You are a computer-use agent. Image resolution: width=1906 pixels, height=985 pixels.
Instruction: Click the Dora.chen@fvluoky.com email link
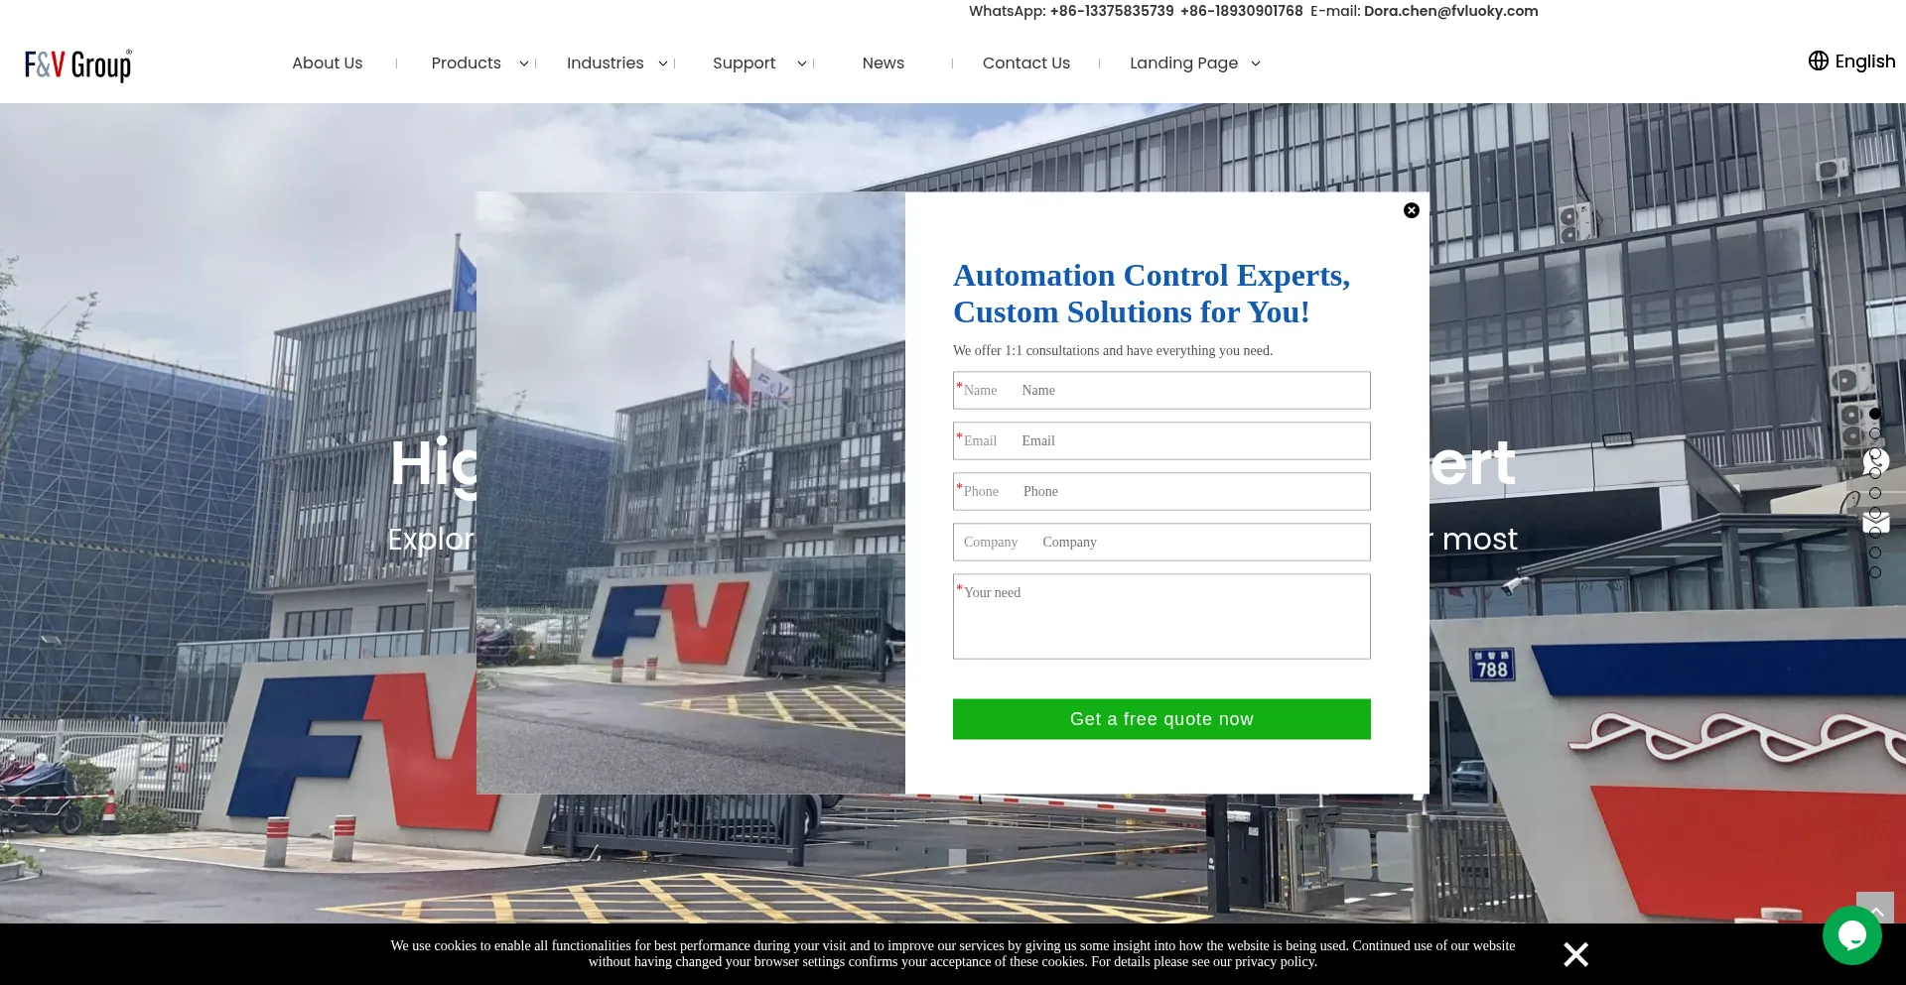click(1450, 11)
